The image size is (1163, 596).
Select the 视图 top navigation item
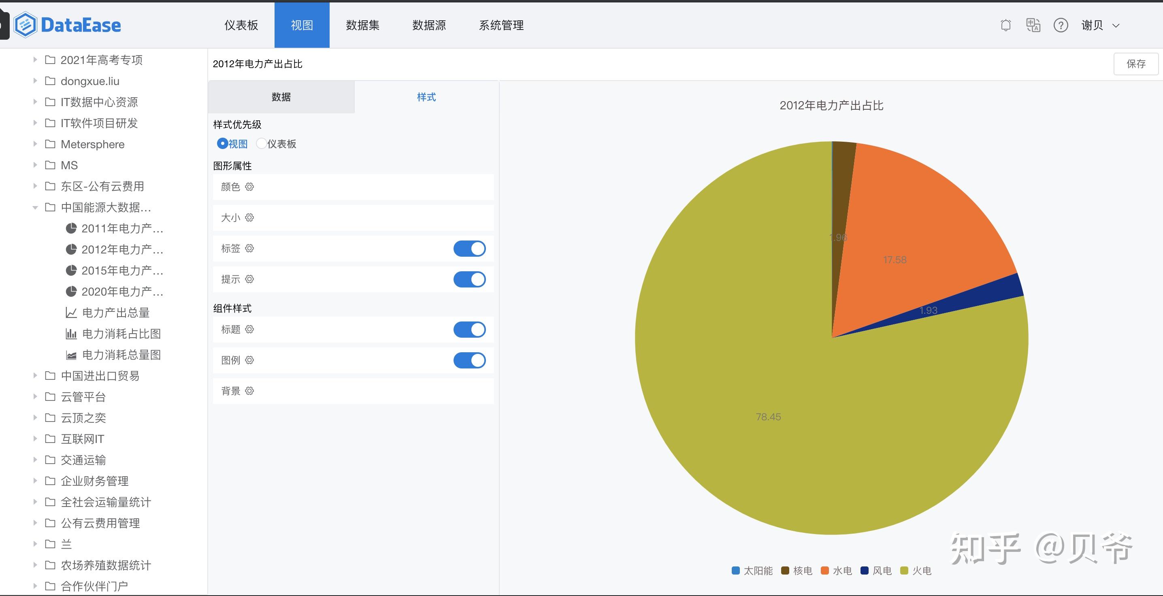302,25
